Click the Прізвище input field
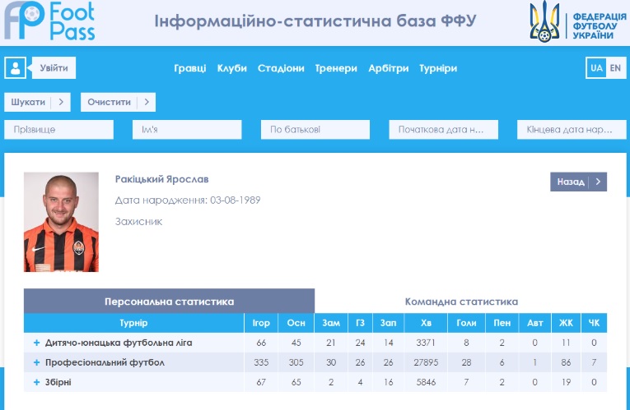Image resolution: width=630 pixels, height=410 pixels. coord(58,130)
